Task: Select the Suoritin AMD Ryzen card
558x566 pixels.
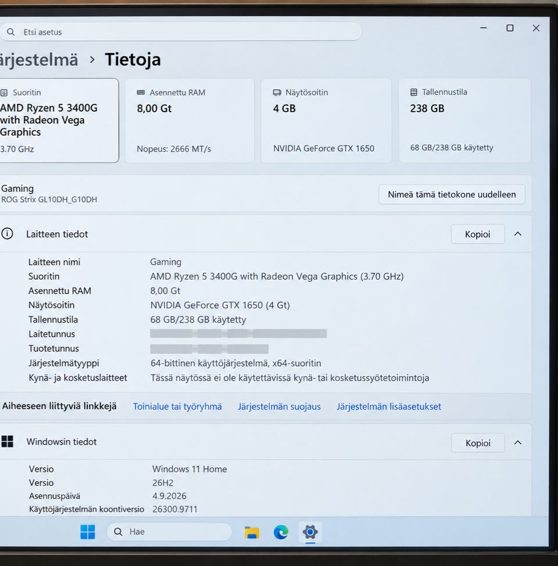Action: pyautogui.click(x=59, y=120)
